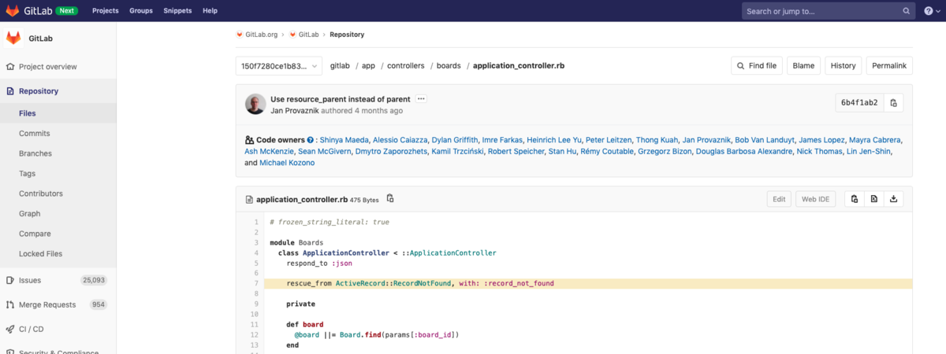The image size is (946, 354).
Task: Open code owner Nick Thomas's profile
Action: click(818, 151)
